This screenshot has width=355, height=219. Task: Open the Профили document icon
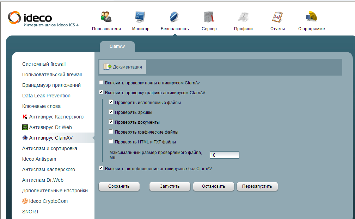(243, 17)
